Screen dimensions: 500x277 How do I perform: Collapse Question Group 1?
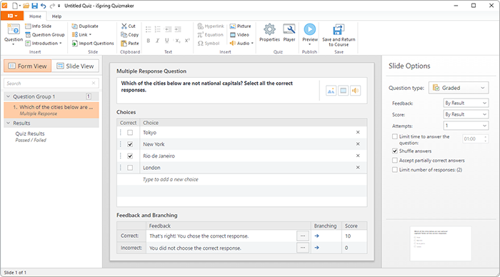(9, 96)
